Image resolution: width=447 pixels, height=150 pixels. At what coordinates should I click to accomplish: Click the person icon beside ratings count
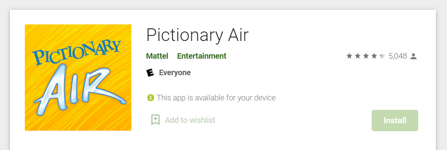[x=413, y=56]
